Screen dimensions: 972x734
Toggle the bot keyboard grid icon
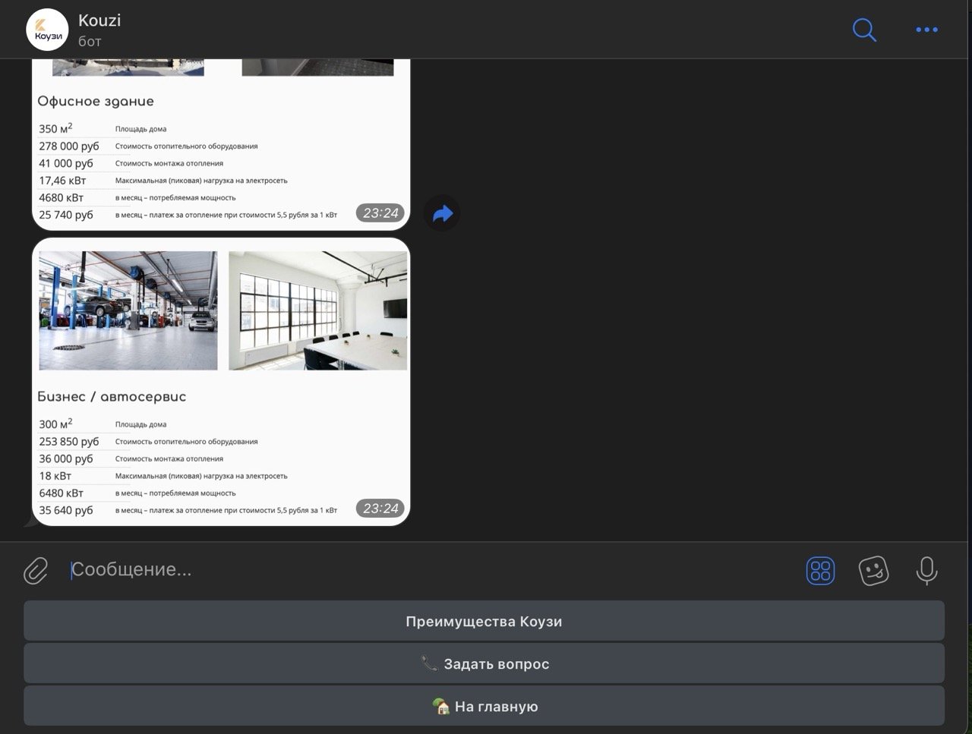tap(820, 571)
